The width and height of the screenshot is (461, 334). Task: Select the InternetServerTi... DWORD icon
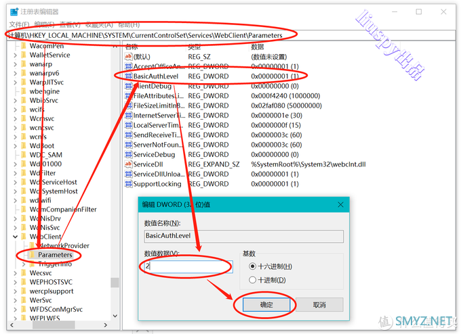point(128,115)
